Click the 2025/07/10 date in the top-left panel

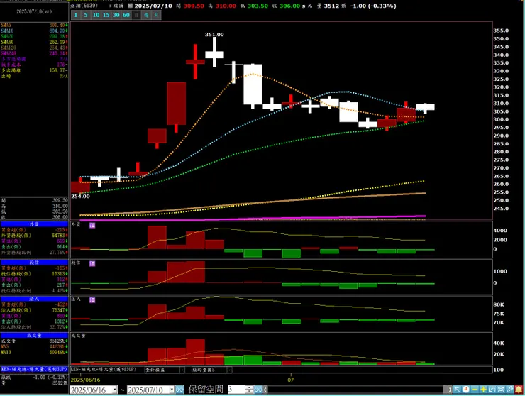pyautogui.click(x=34, y=11)
